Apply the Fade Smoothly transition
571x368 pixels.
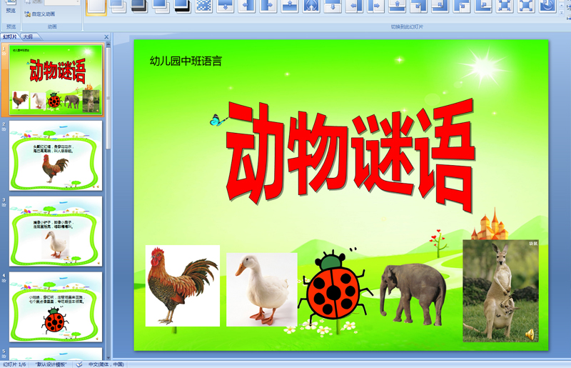[118, 6]
